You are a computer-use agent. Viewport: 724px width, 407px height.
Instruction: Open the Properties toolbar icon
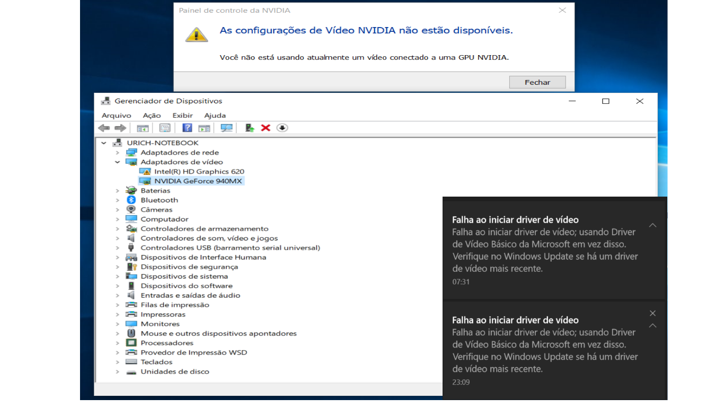165,128
